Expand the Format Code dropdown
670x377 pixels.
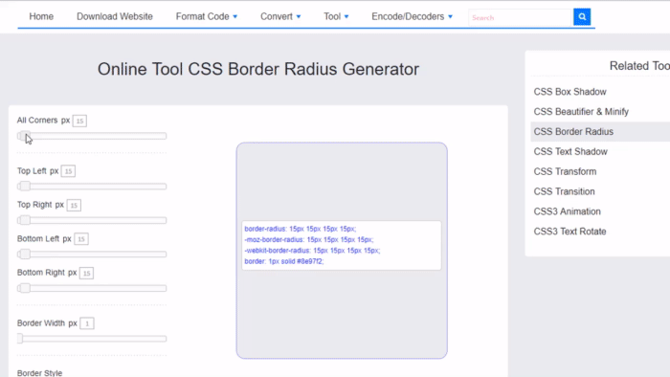click(x=207, y=16)
